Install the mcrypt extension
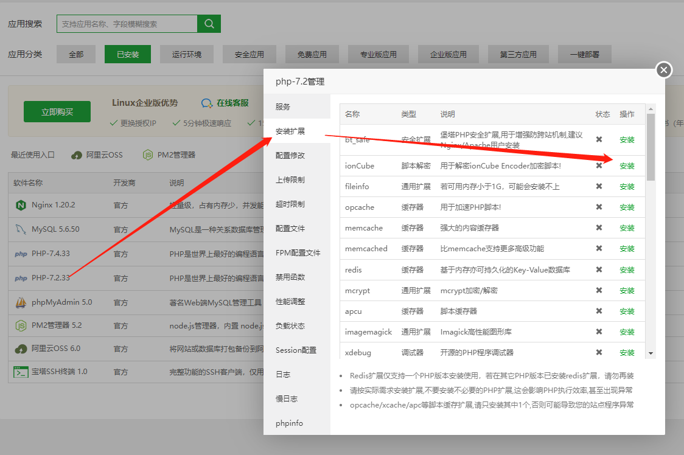Image resolution: width=684 pixels, height=455 pixels. (627, 291)
